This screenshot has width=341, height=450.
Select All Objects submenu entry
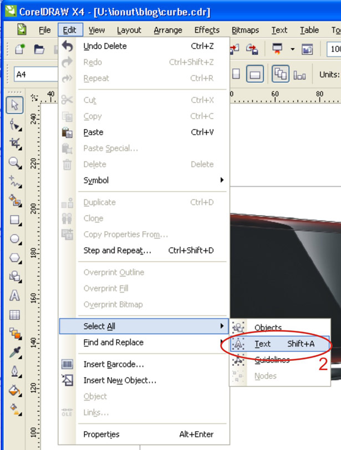[x=280, y=328]
